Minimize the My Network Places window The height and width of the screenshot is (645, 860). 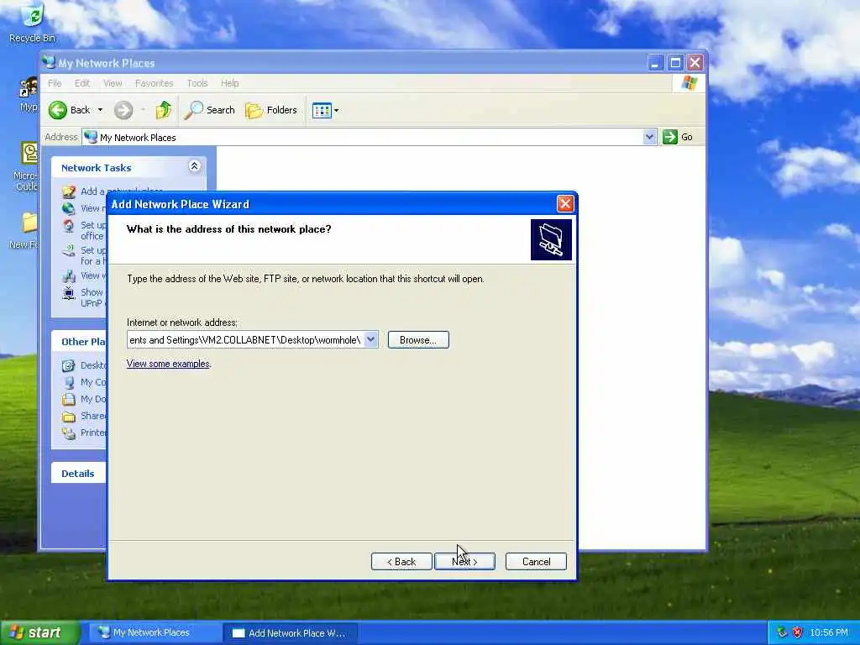click(x=655, y=62)
